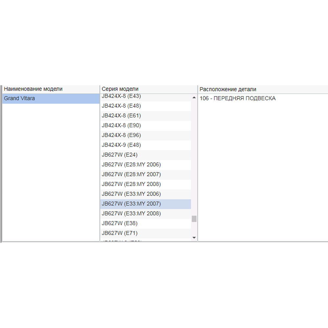Select series JB424X-8 (E96)
The image size is (328, 328).
click(121, 135)
